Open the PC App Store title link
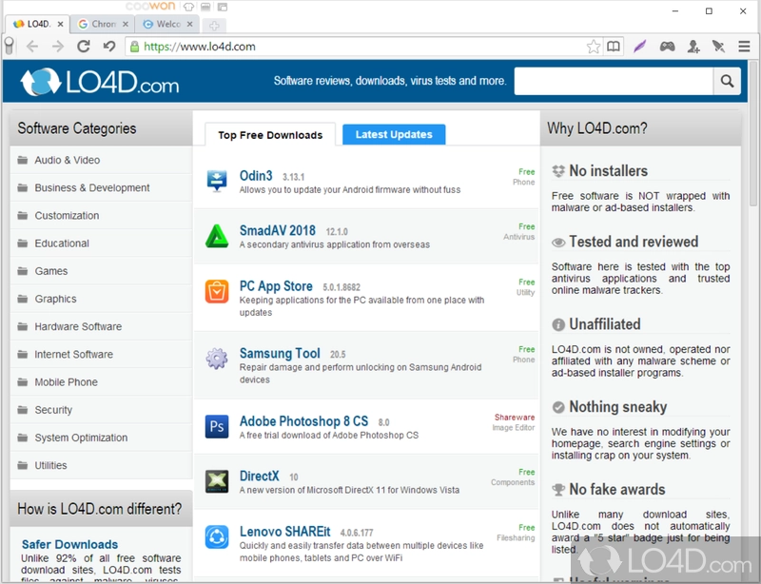 click(276, 286)
